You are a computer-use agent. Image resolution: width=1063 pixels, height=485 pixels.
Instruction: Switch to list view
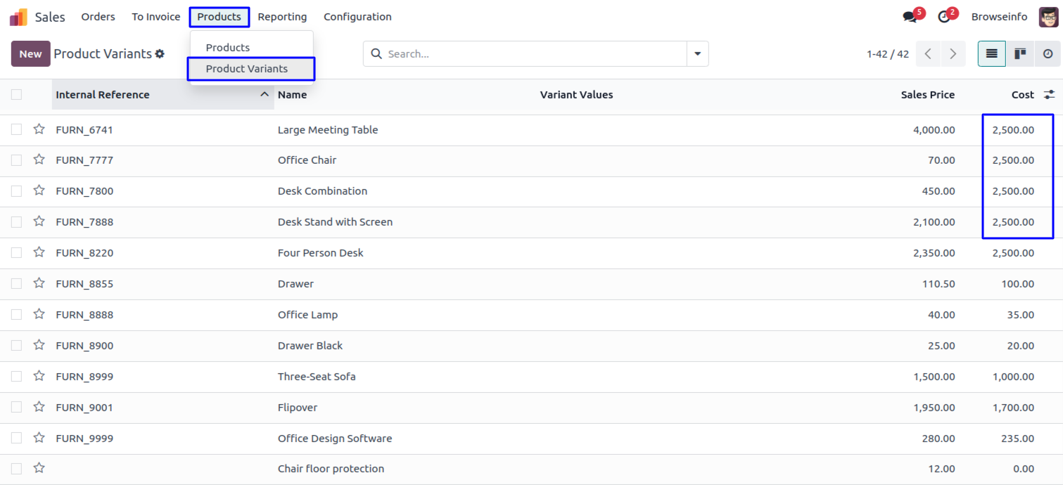(x=991, y=54)
